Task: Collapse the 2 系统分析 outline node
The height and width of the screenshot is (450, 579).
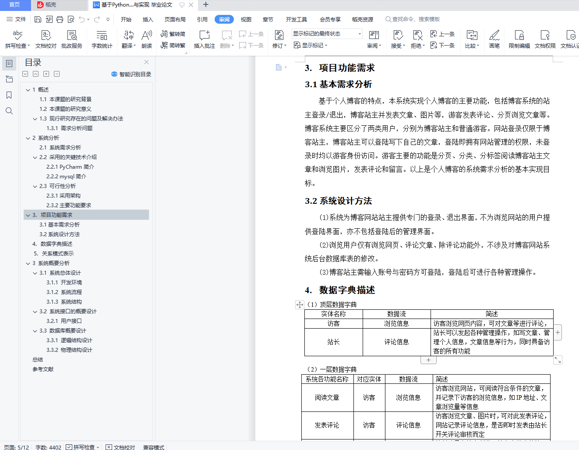Action: click(28, 138)
